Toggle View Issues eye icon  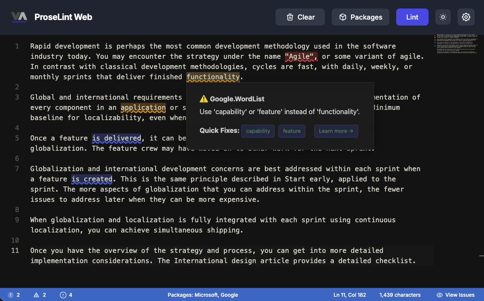[x=455, y=295]
